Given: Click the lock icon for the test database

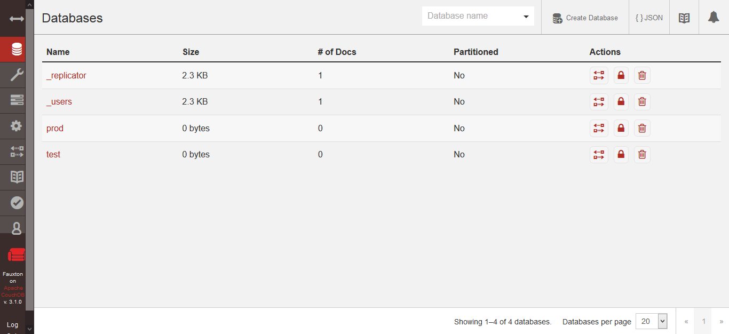Looking at the screenshot, I should pos(621,154).
